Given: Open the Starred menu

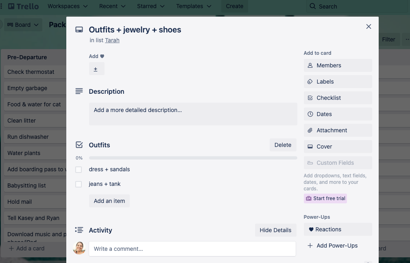Looking at the screenshot, I should point(150,6).
